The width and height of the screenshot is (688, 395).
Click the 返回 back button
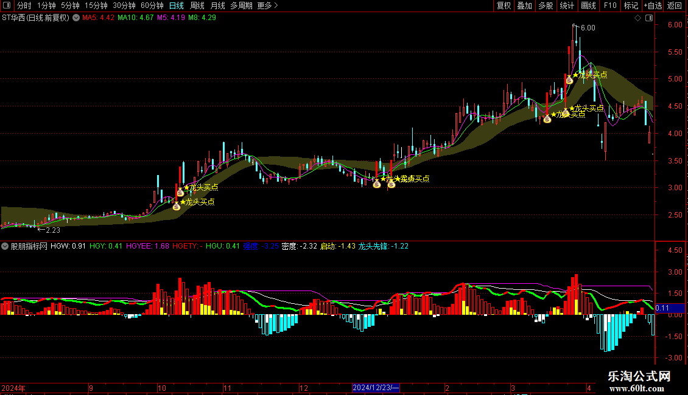(x=675, y=5)
